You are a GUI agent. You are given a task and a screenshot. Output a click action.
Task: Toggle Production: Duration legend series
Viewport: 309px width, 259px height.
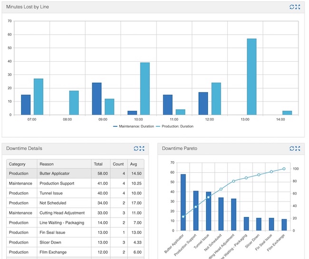click(x=174, y=126)
